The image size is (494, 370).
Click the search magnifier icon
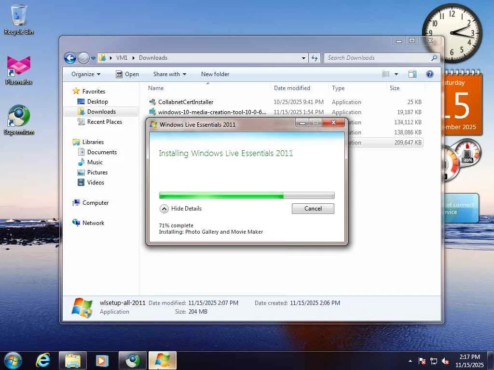coord(434,58)
